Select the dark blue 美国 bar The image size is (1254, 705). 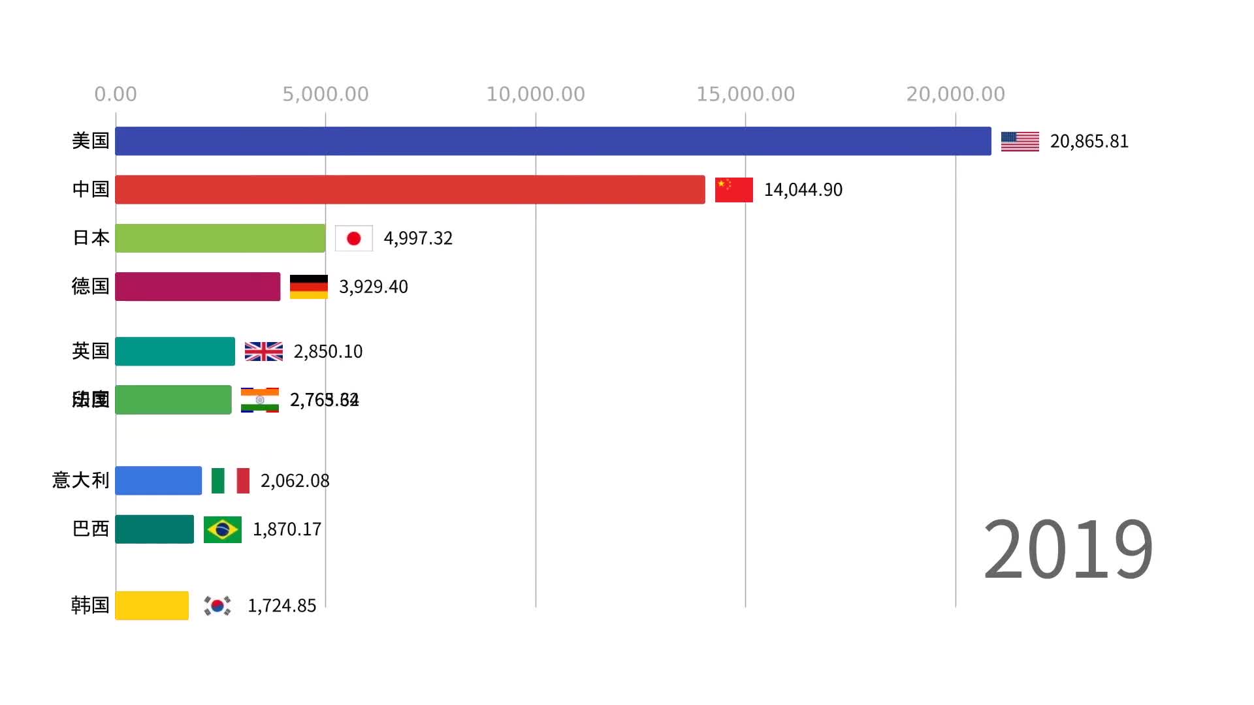click(x=553, y=141)
